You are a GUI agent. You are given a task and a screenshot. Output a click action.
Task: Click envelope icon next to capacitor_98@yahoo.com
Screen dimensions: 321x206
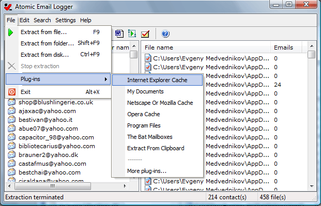[x=12, y=137]
